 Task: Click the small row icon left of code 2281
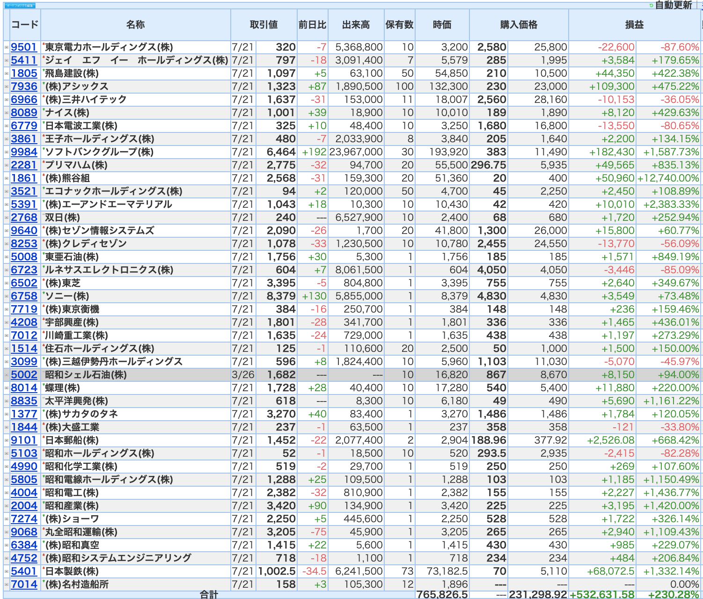(7, 165)
